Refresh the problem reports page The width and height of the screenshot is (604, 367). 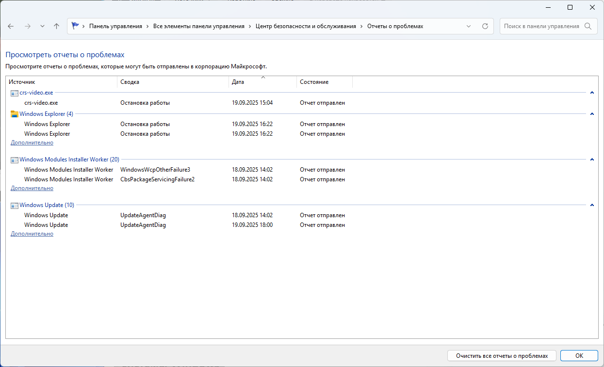tap(485, 26)
